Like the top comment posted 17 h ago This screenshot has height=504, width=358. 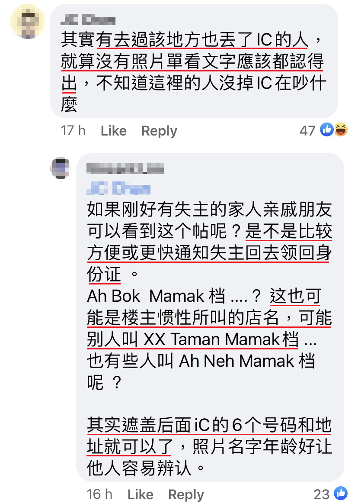coord(114,131)
